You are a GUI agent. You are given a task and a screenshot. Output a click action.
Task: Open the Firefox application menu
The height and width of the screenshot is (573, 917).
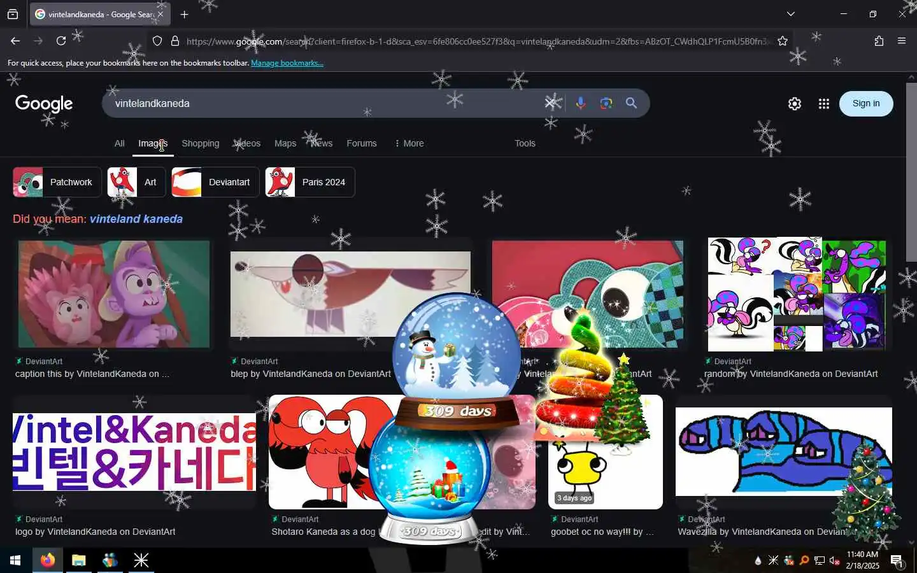[902, 41]
